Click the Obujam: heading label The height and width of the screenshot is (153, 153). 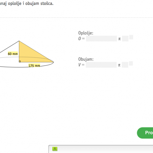click(86, 59)
